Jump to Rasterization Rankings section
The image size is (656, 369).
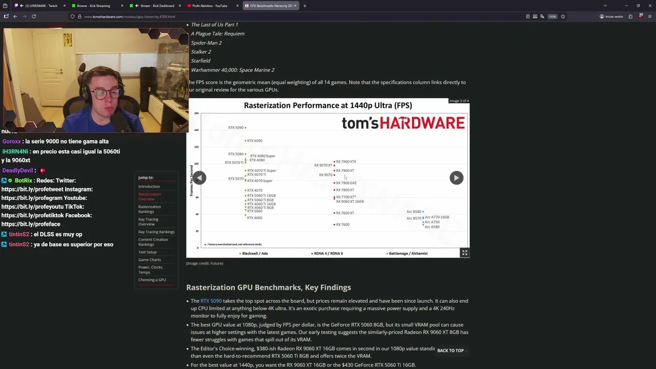click(x=149, y=209)
